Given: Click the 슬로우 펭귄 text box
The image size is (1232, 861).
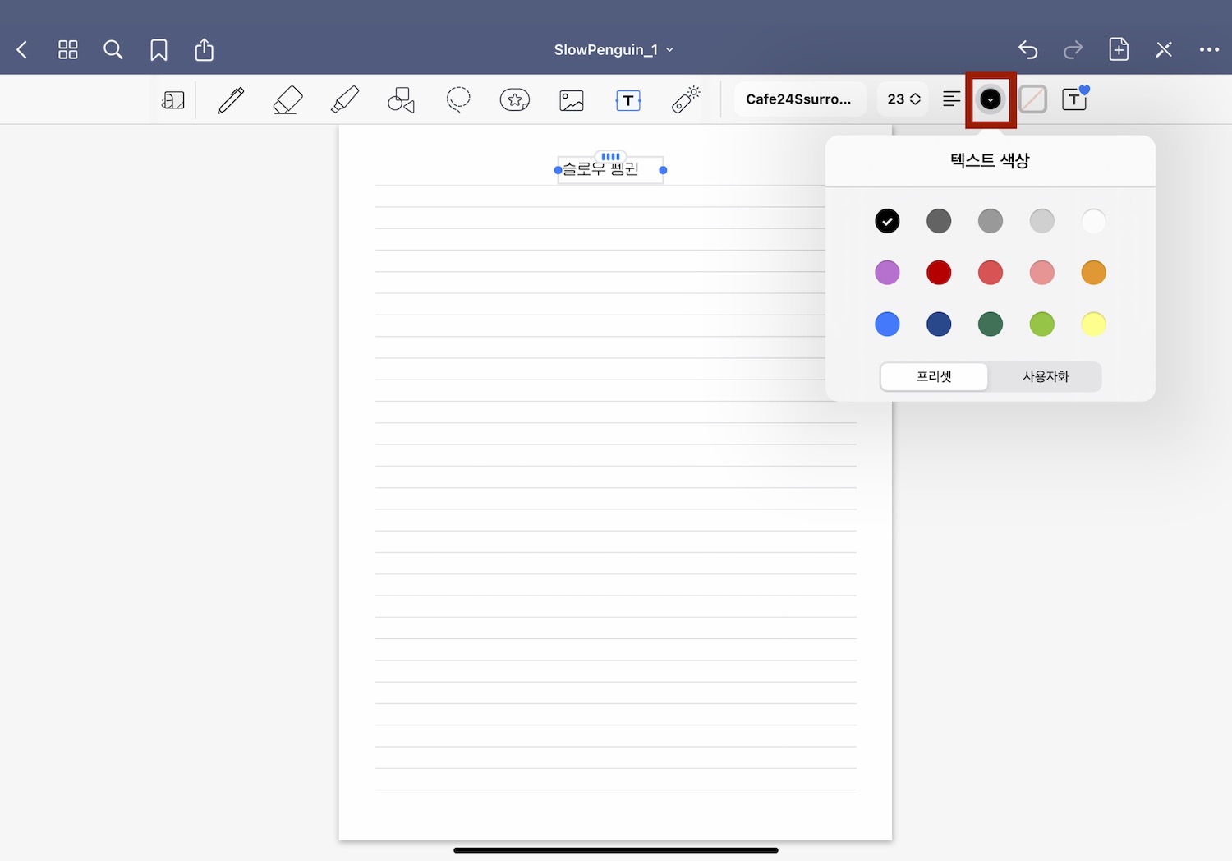Looking at the screenshot, I should tap(610, 170).
